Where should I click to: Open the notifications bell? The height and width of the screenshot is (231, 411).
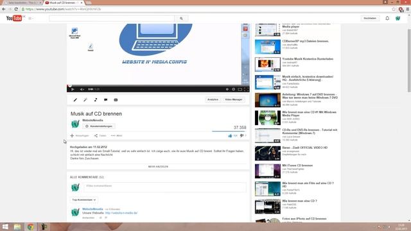click(x=387, y=19)
